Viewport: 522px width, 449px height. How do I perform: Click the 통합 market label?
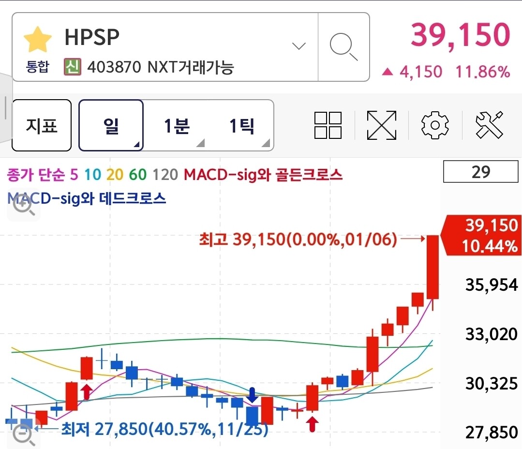pos(37,67)
